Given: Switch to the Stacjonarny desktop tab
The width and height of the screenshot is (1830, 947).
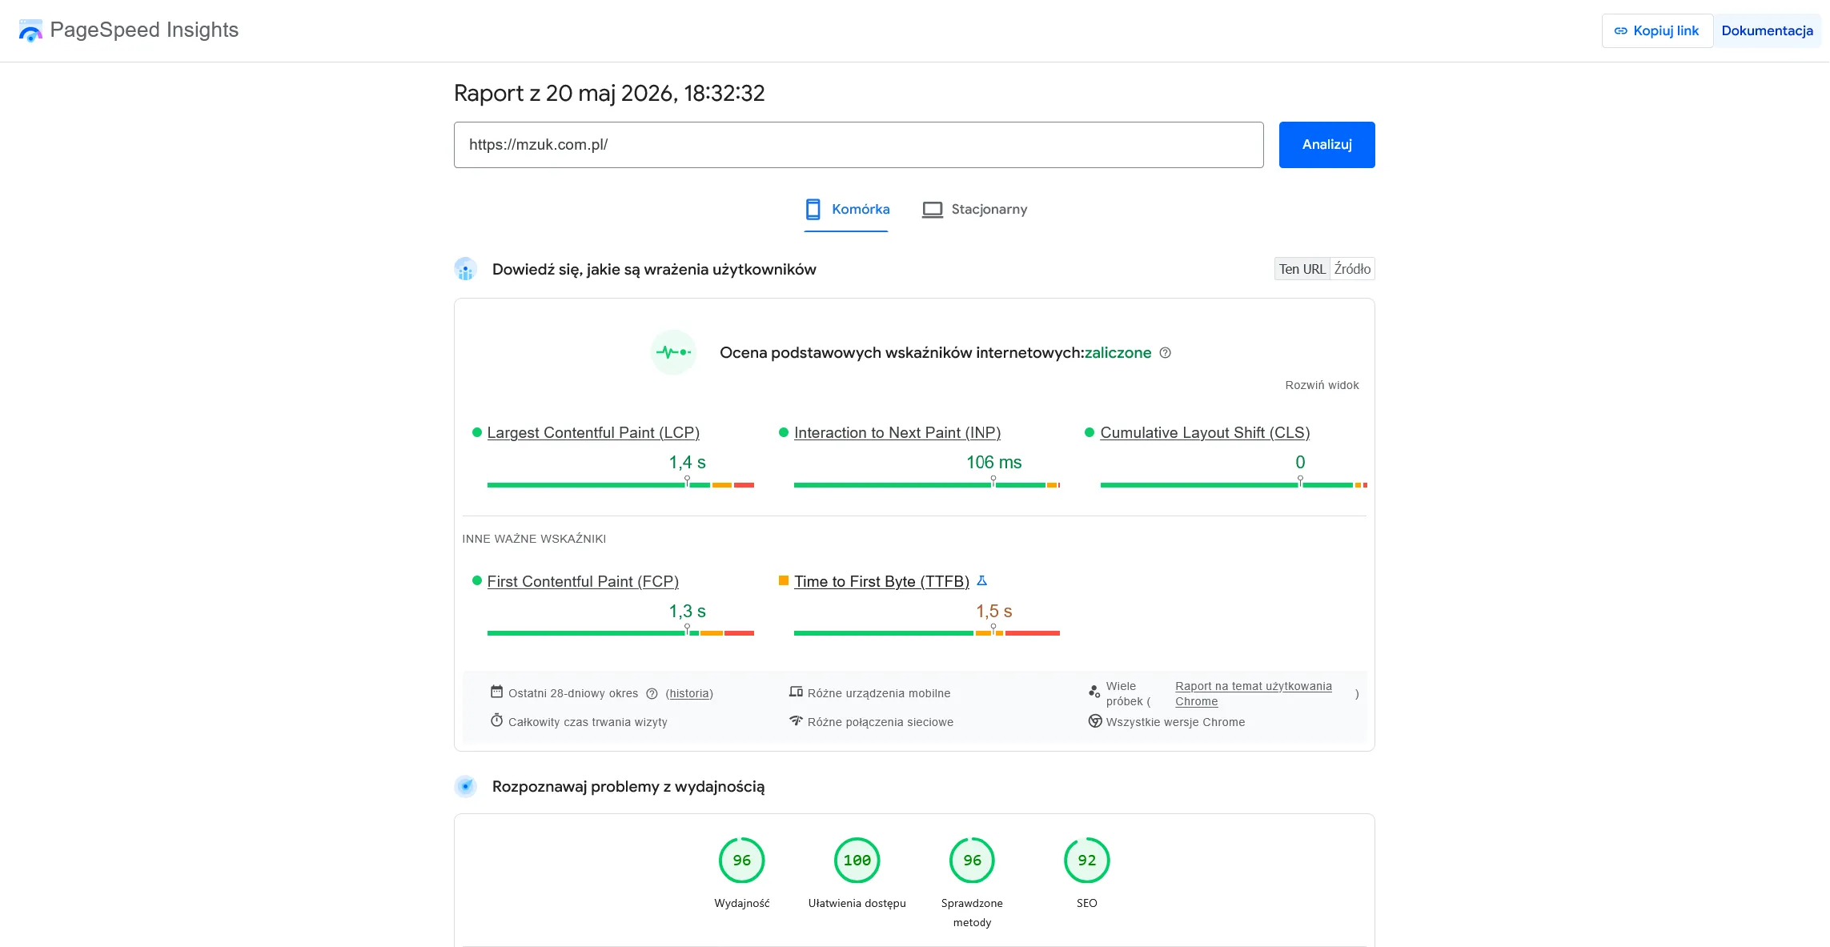Looking at the screenshot, I should 974,210.
